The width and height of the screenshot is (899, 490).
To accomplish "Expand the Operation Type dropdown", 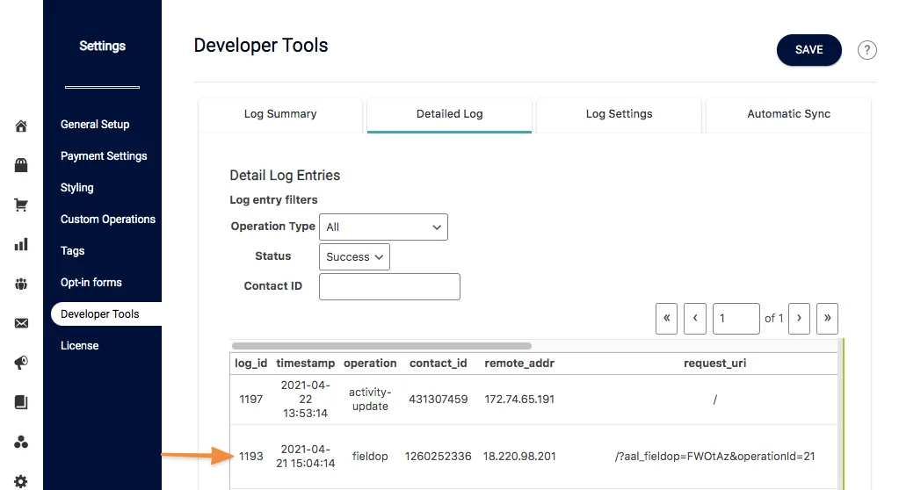I will (383, 227).
